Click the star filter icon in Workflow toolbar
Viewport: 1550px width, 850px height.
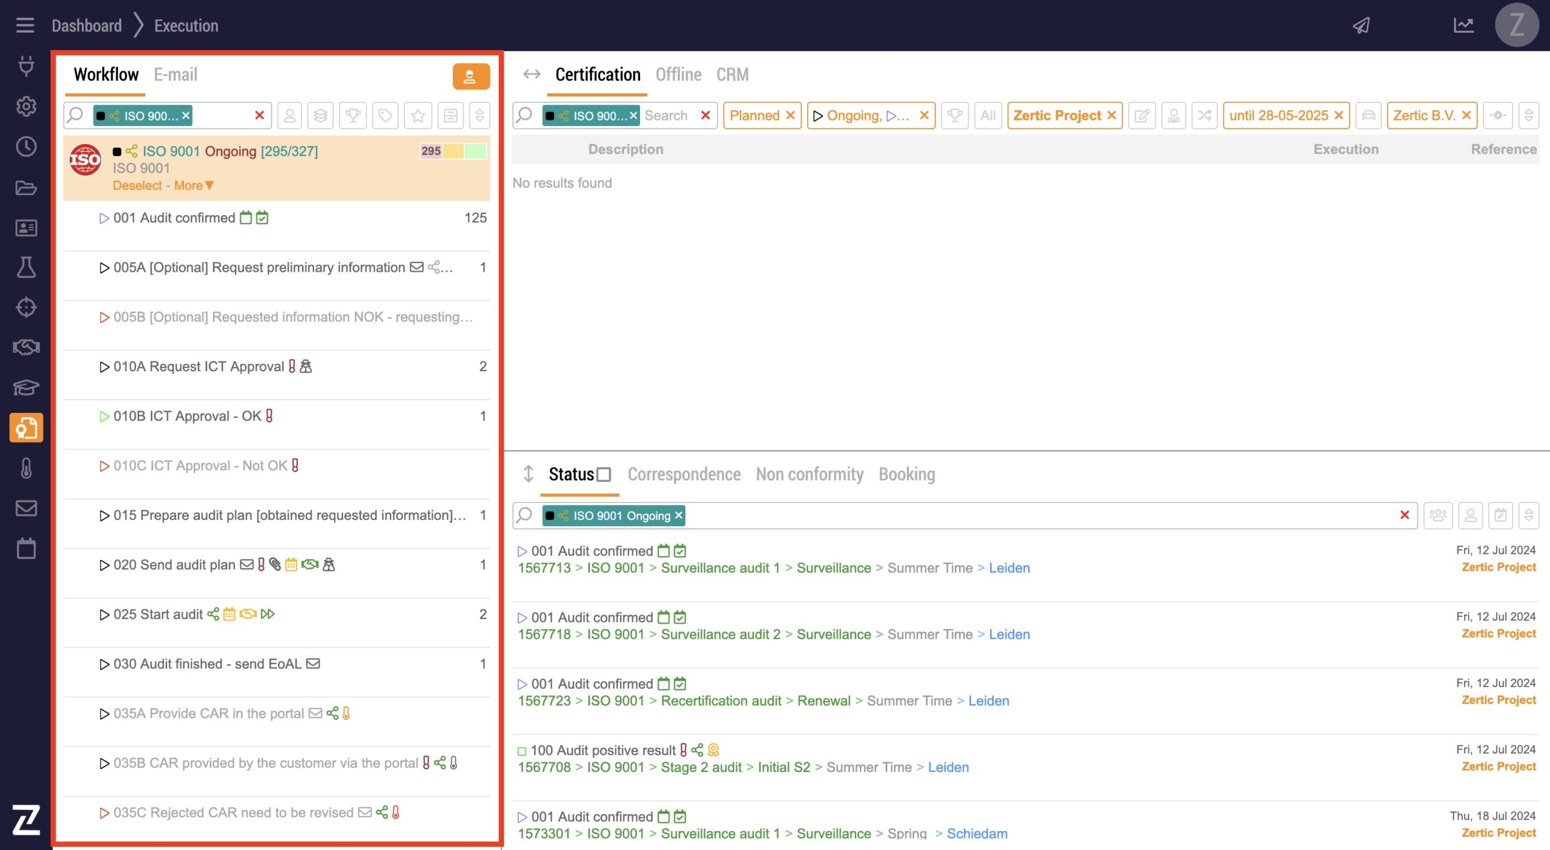click(418, 116)
